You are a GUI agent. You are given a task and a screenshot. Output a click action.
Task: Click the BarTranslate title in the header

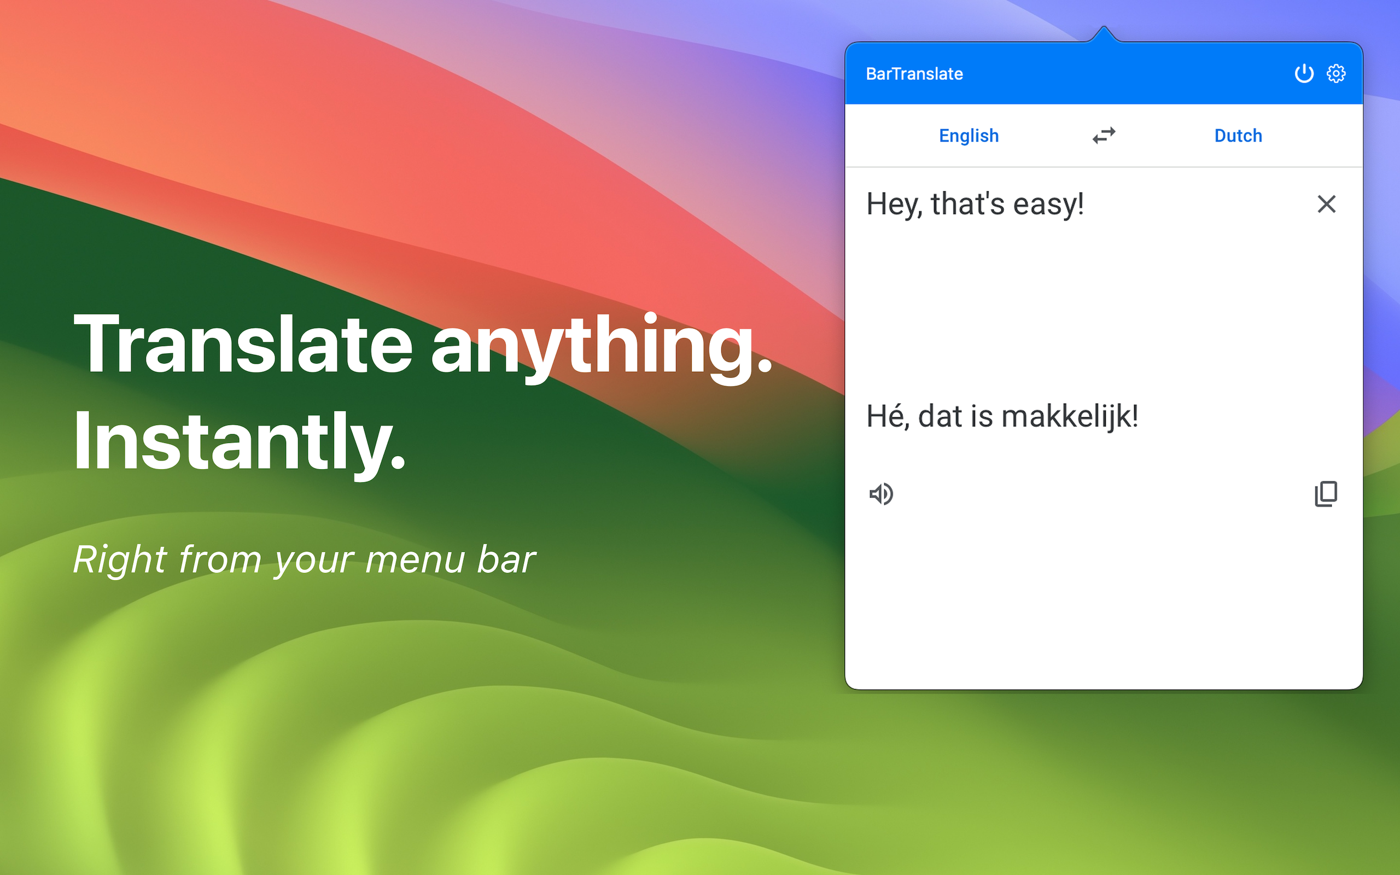914,74
